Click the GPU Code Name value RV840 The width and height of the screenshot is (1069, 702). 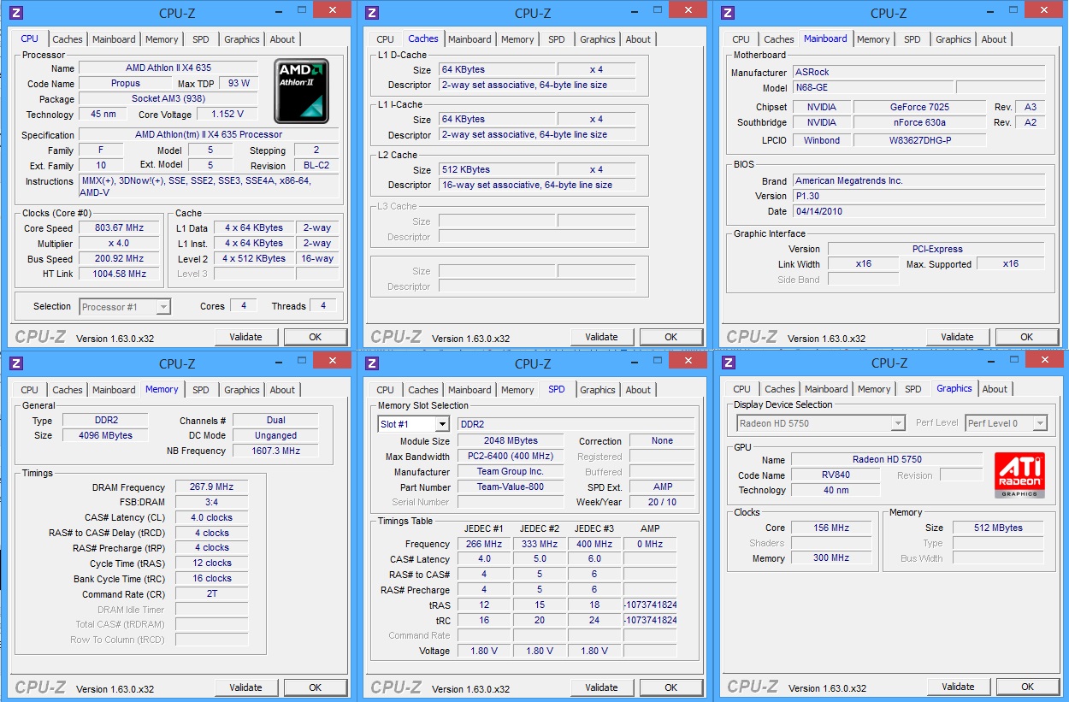tap(836, 475)
